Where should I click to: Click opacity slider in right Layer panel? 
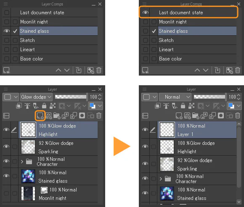(210, 97)
